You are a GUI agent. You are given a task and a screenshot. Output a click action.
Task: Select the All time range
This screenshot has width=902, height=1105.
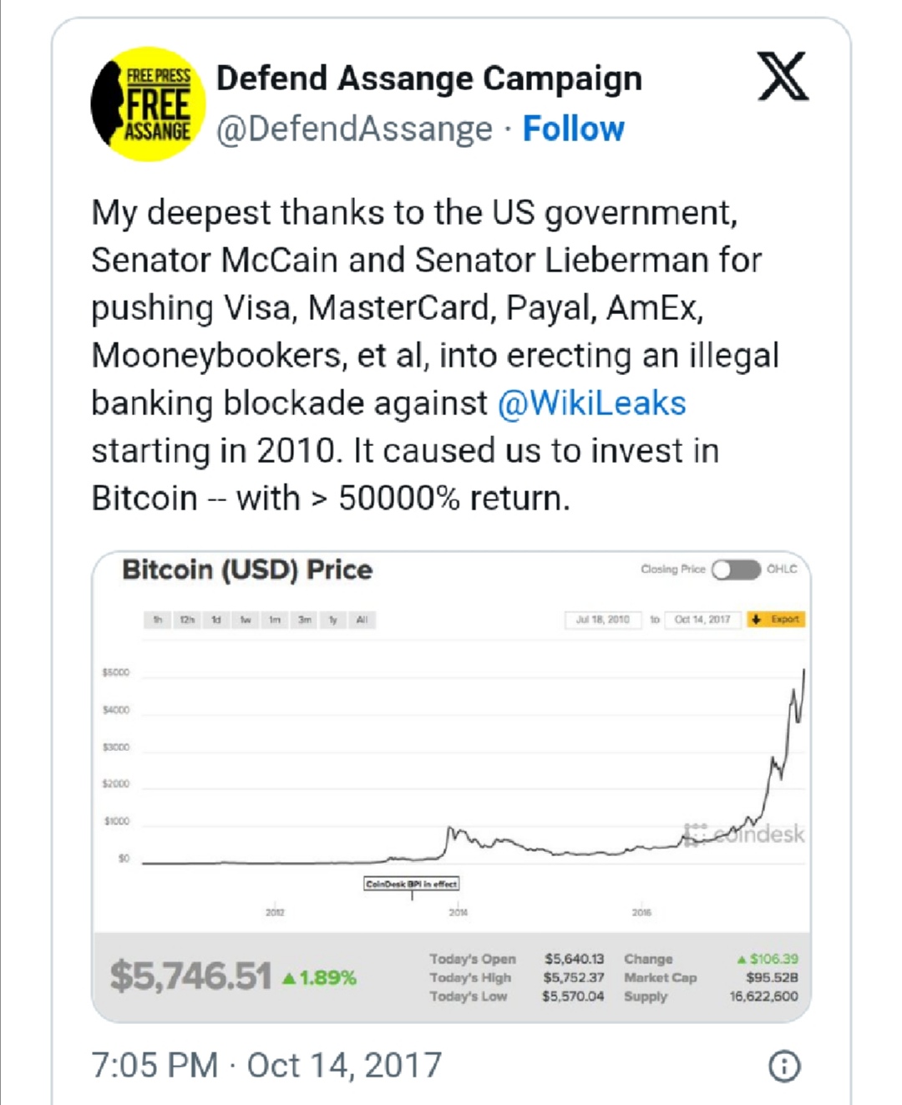point(362,620)
